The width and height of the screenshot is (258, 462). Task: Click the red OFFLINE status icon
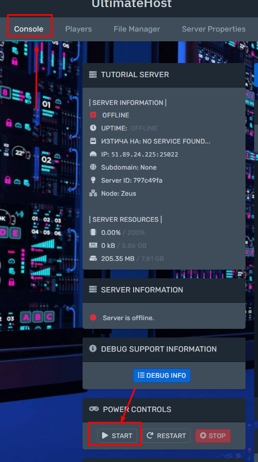point(93,115)
